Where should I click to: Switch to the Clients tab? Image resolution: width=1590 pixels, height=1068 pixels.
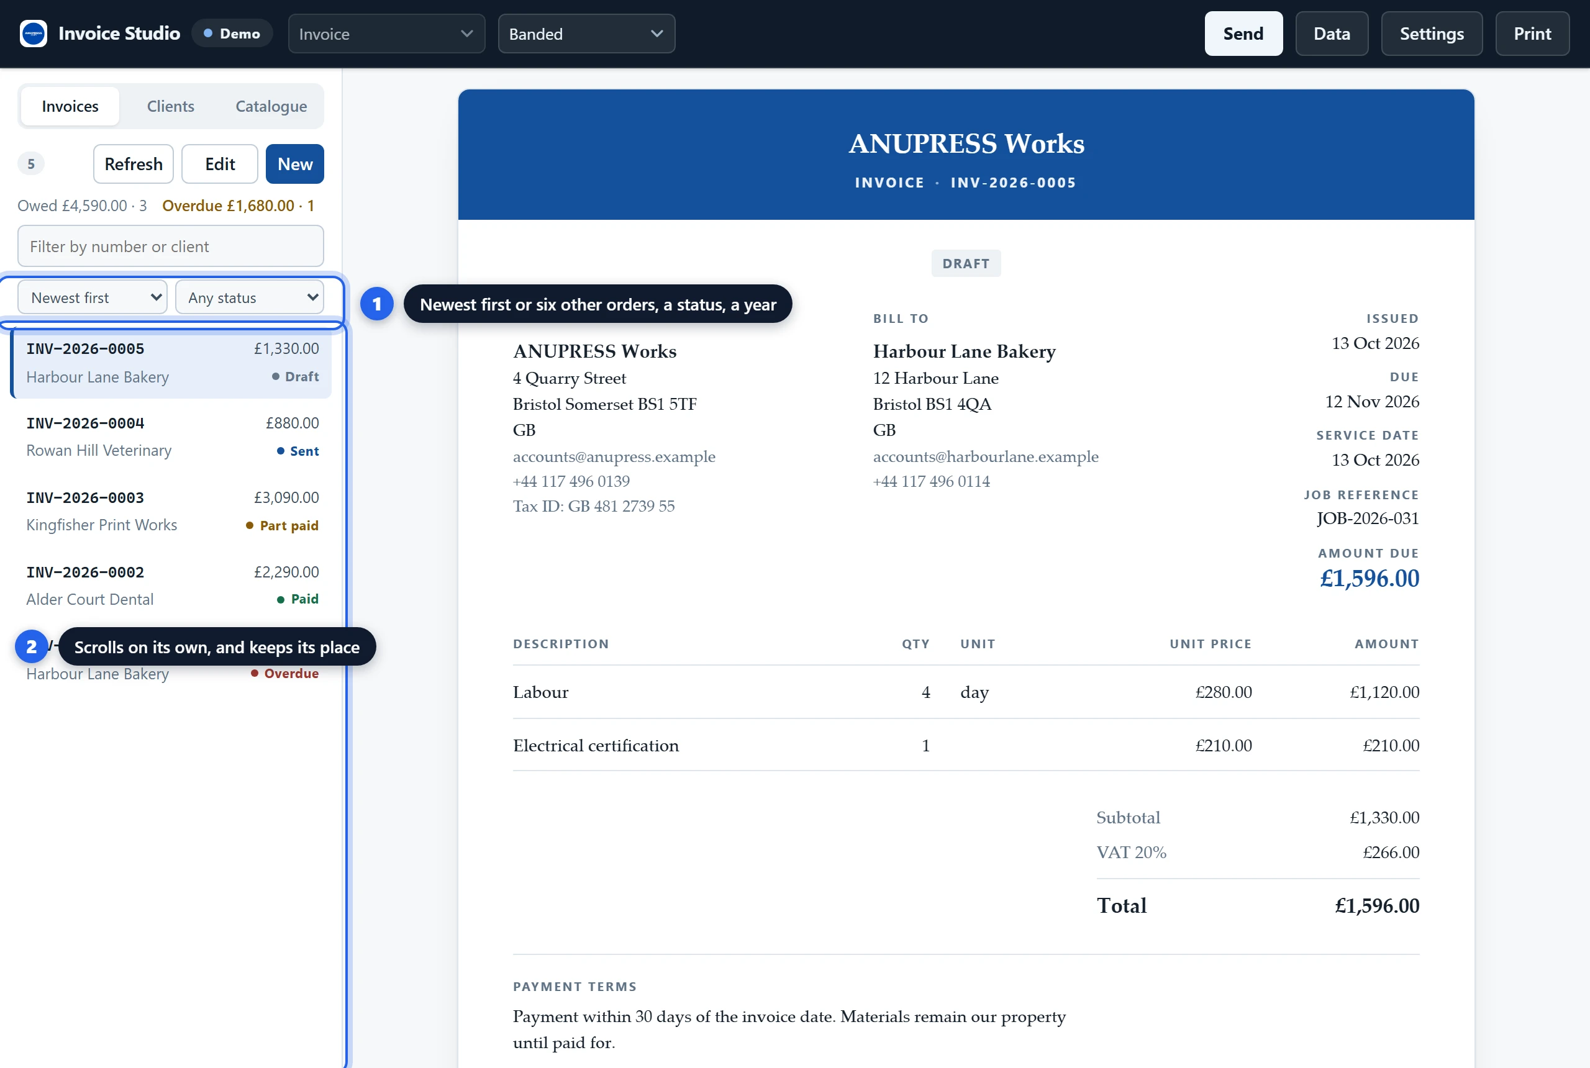(170, 106)
